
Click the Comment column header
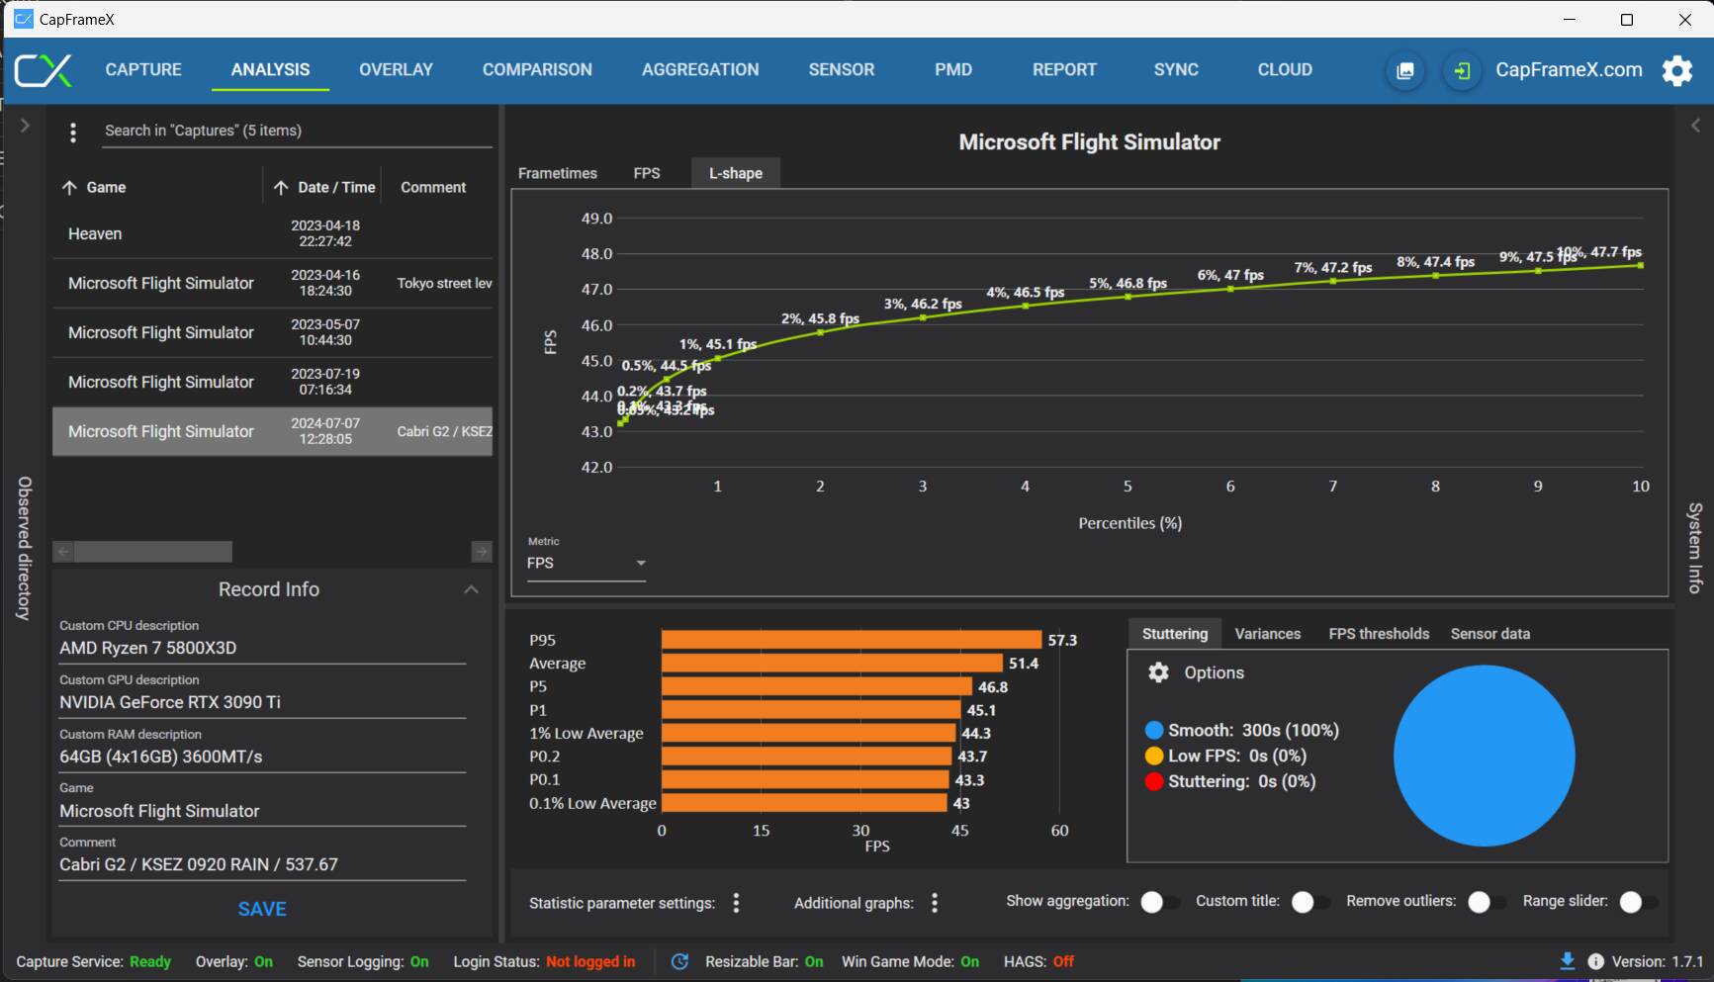click(433, 188)
